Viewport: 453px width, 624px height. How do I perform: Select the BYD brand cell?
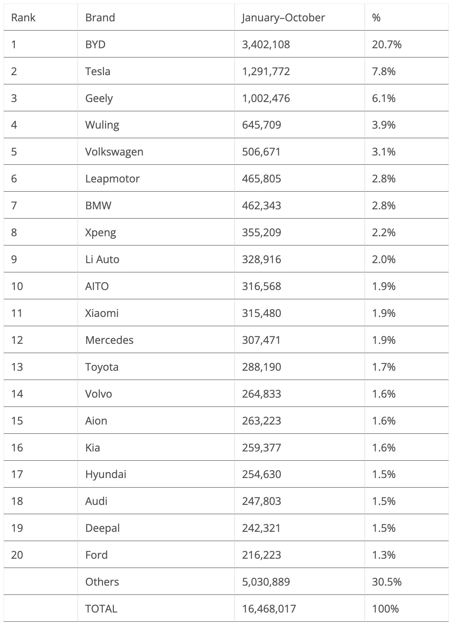click(95, 44)
